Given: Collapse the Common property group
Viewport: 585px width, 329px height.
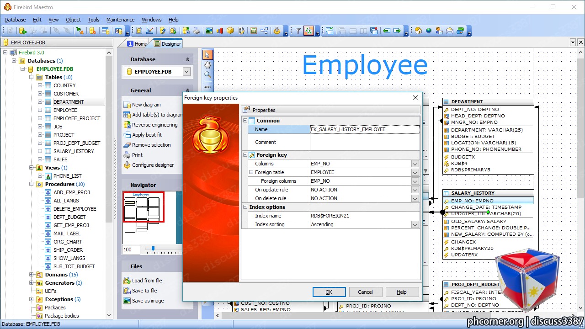Looking at the screenshot, I should 245,121.
